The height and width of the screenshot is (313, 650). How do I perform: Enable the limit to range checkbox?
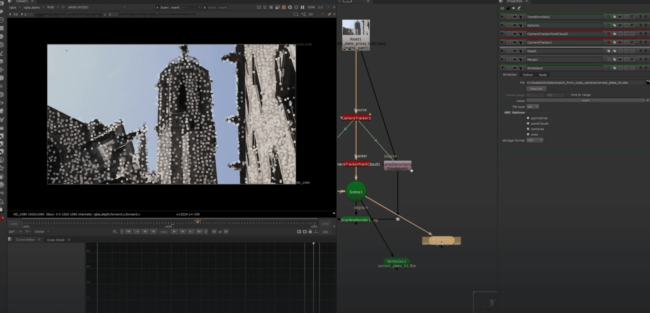coord(568,95)
